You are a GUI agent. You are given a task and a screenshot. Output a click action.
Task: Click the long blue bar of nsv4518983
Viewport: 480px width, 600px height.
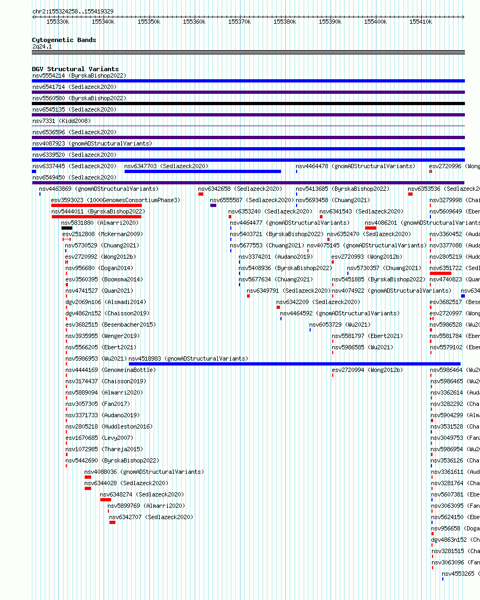click(x=294, y=364)
